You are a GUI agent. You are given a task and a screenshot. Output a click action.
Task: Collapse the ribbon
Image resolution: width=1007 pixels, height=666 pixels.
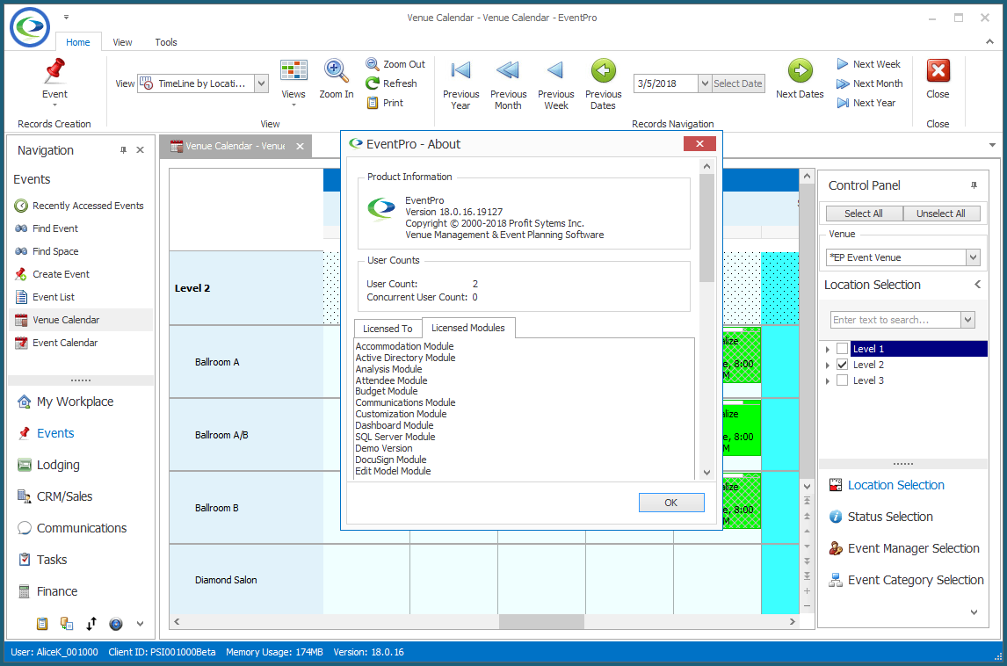pos(989,42)
